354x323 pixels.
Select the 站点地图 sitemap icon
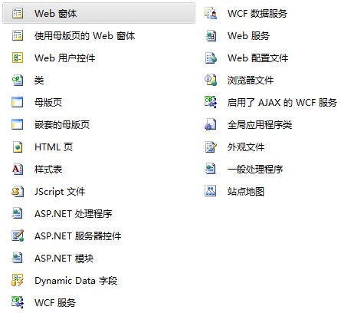[211, 191]
